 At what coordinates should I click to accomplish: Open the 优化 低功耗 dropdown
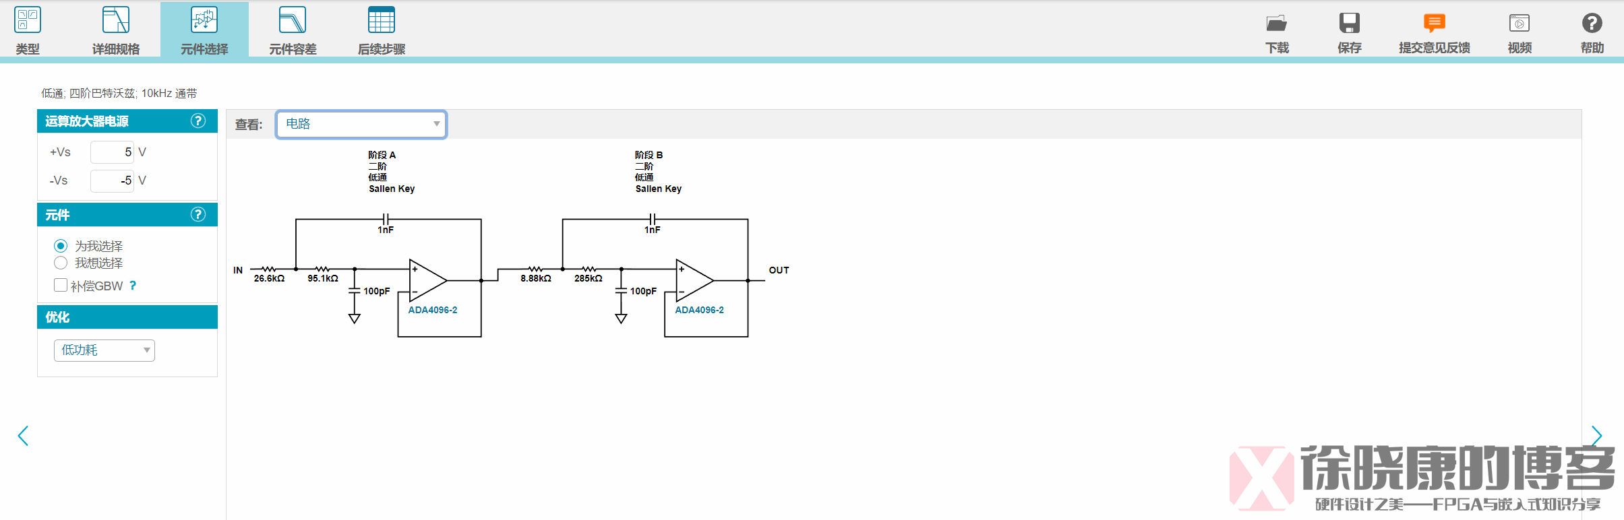pyautogui.click(x=104, y=350)
